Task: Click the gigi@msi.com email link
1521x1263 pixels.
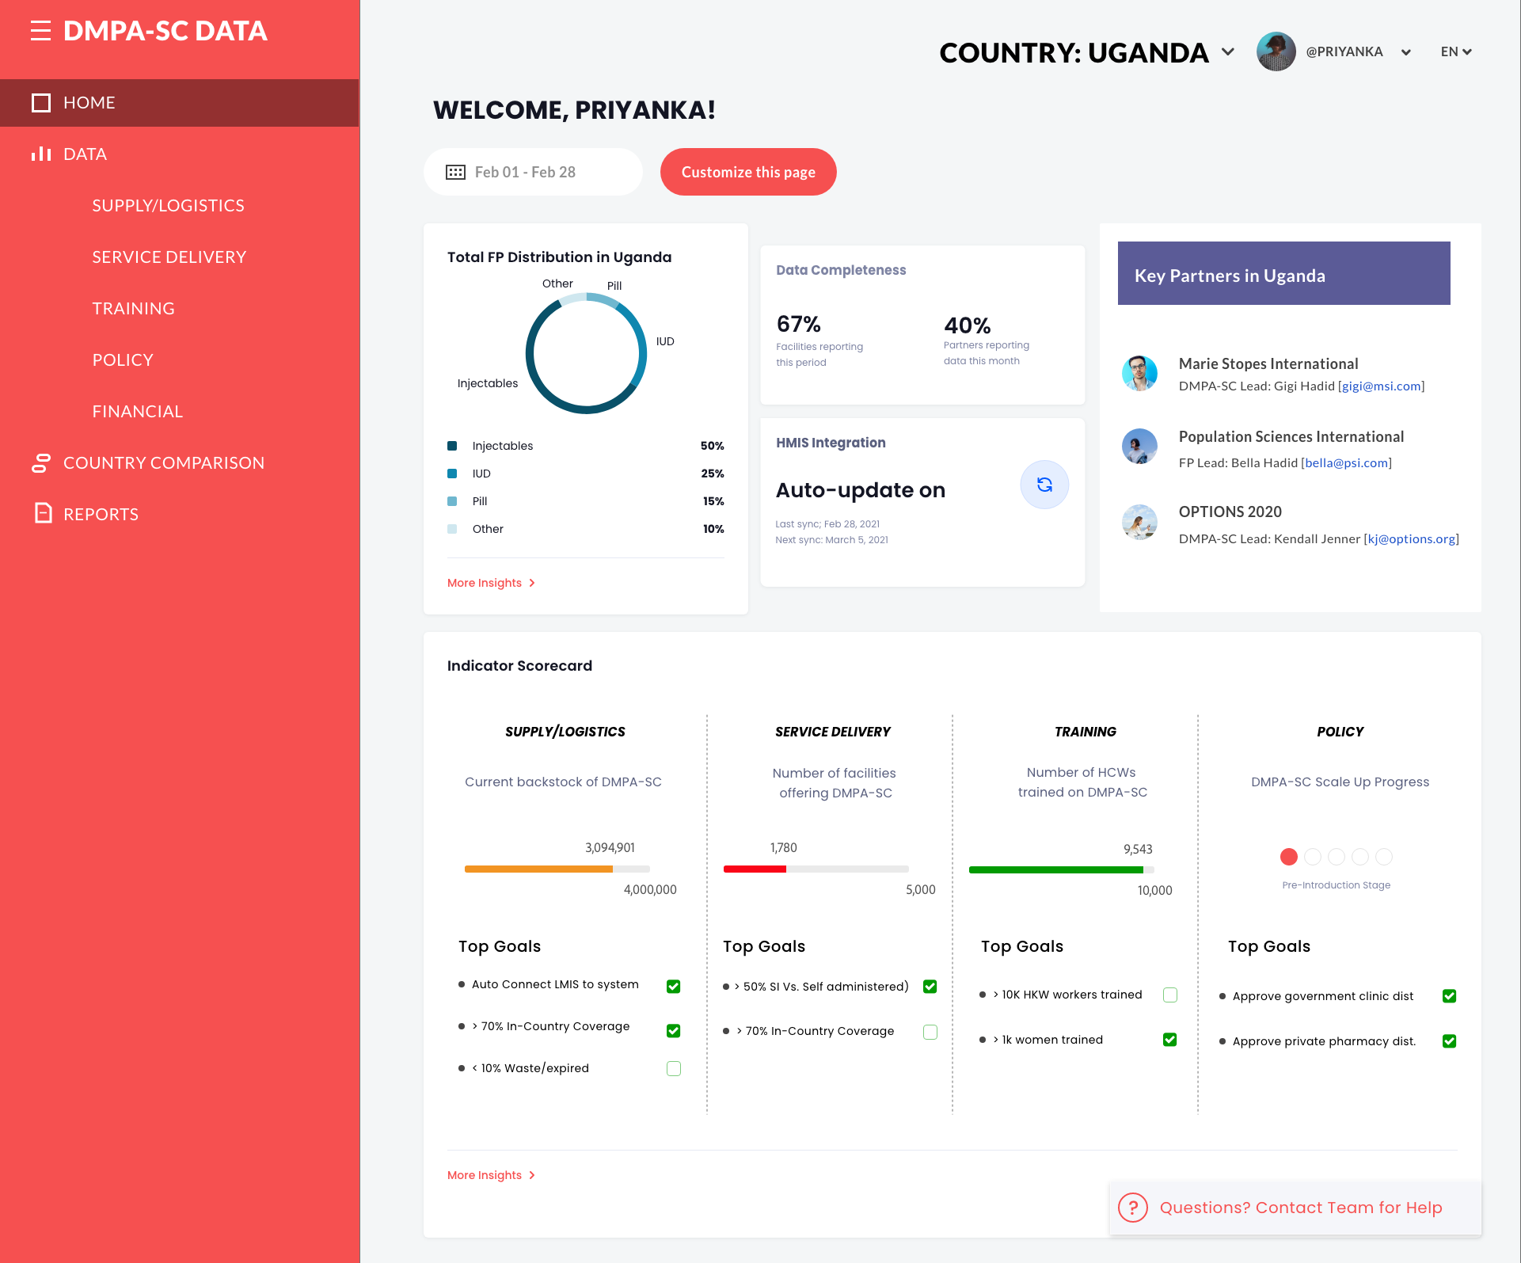Action: tap(1381, 386)
